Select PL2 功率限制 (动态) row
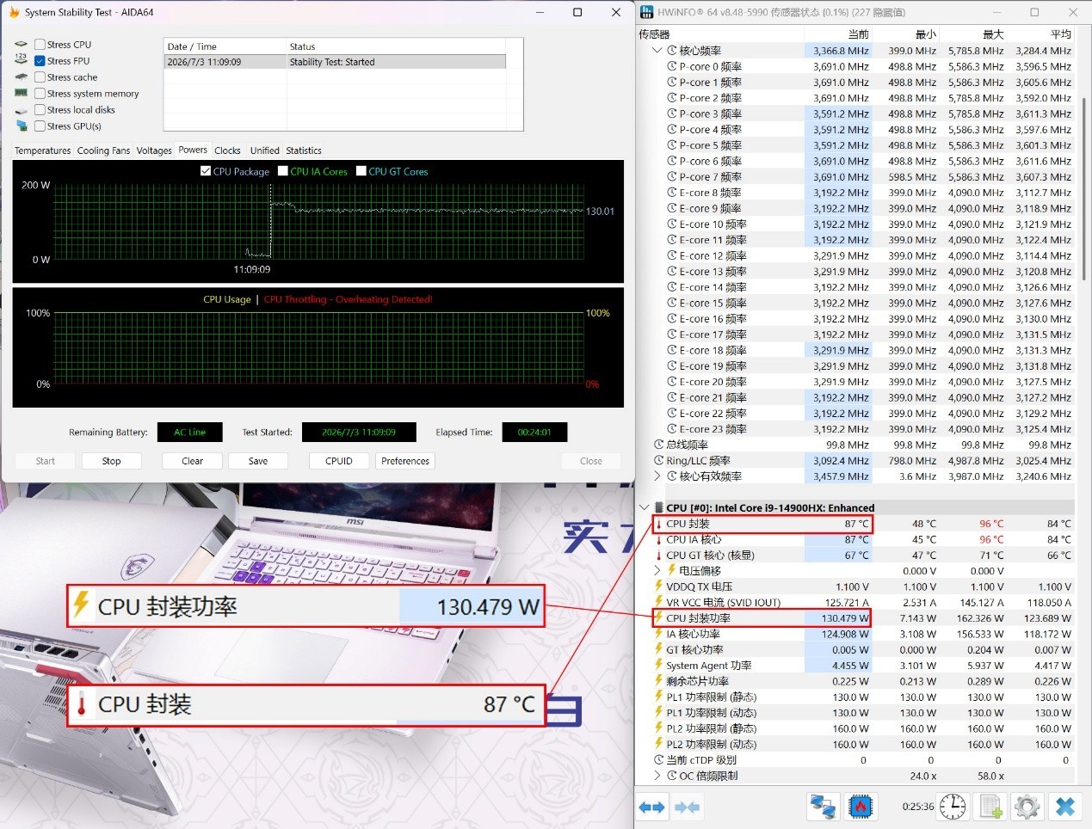This screenshot has width=1092, height=829. pyautogui.click(x=856, y=744)
